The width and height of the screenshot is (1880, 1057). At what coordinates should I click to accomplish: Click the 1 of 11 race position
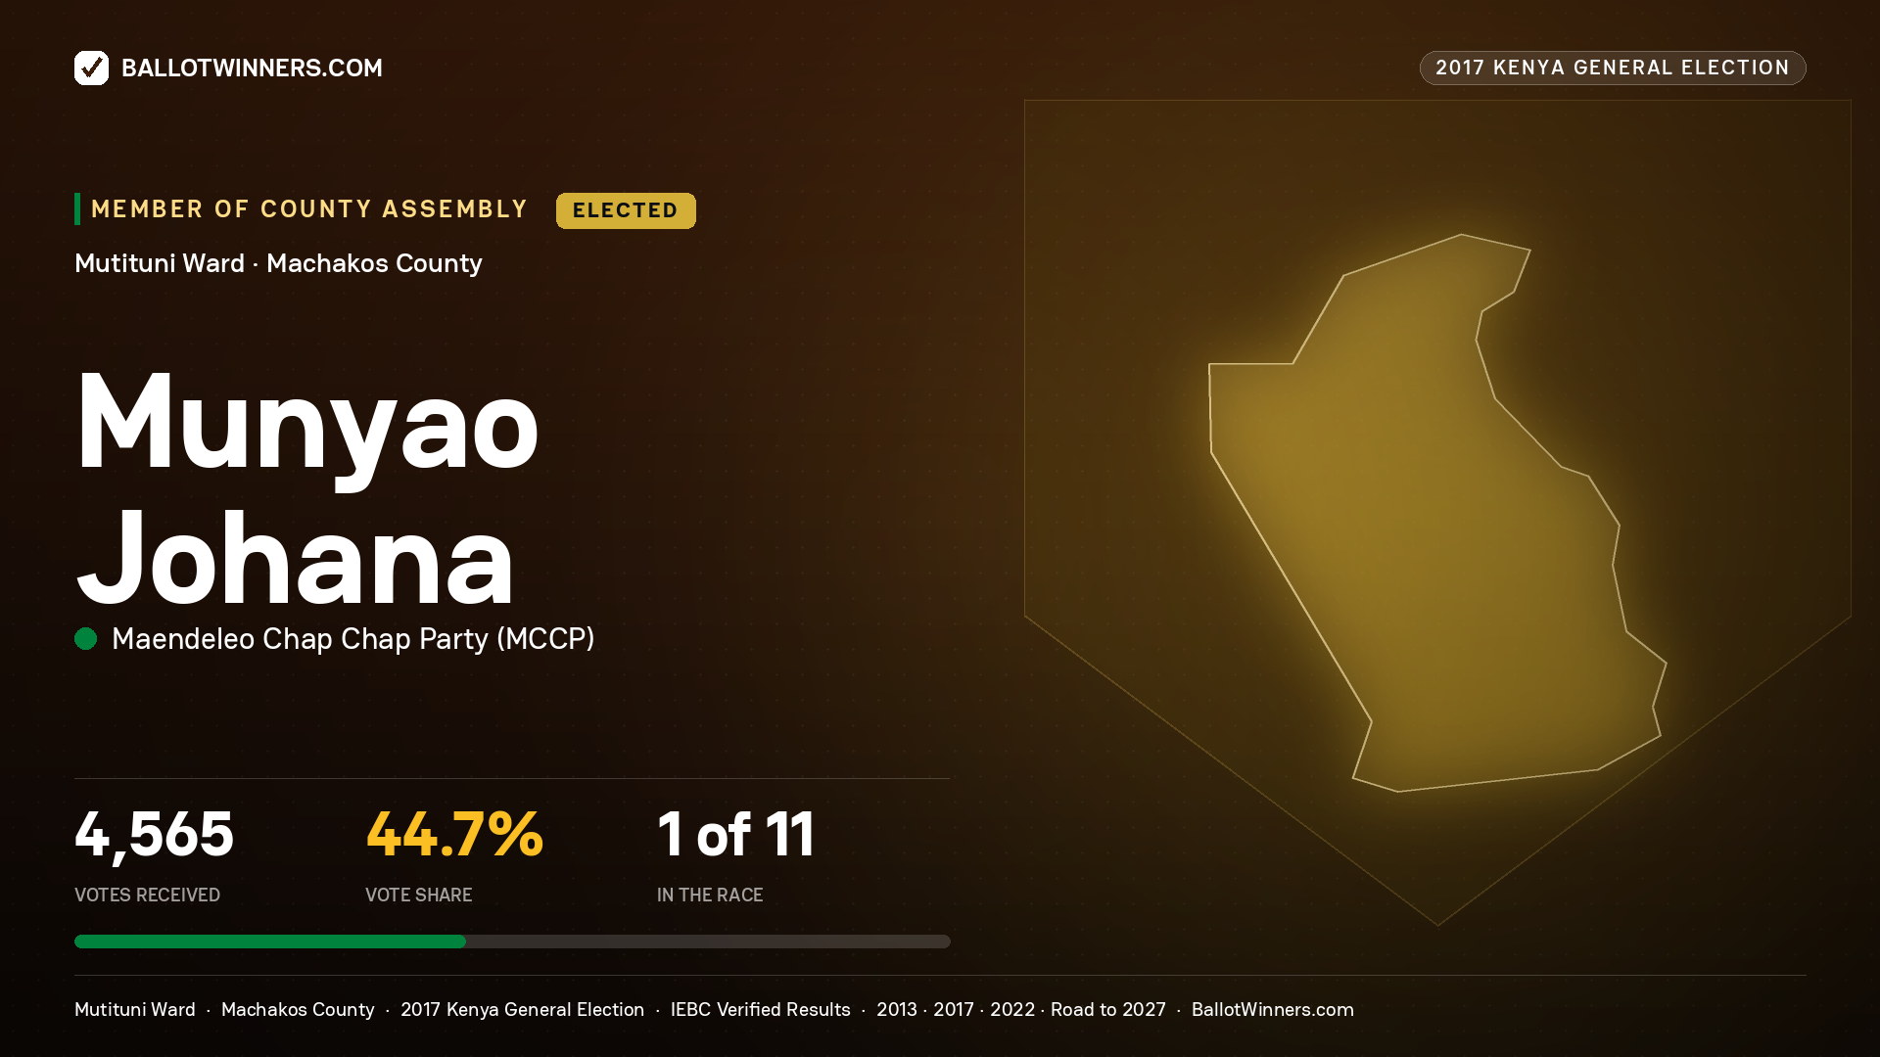[x=735, y=835]
